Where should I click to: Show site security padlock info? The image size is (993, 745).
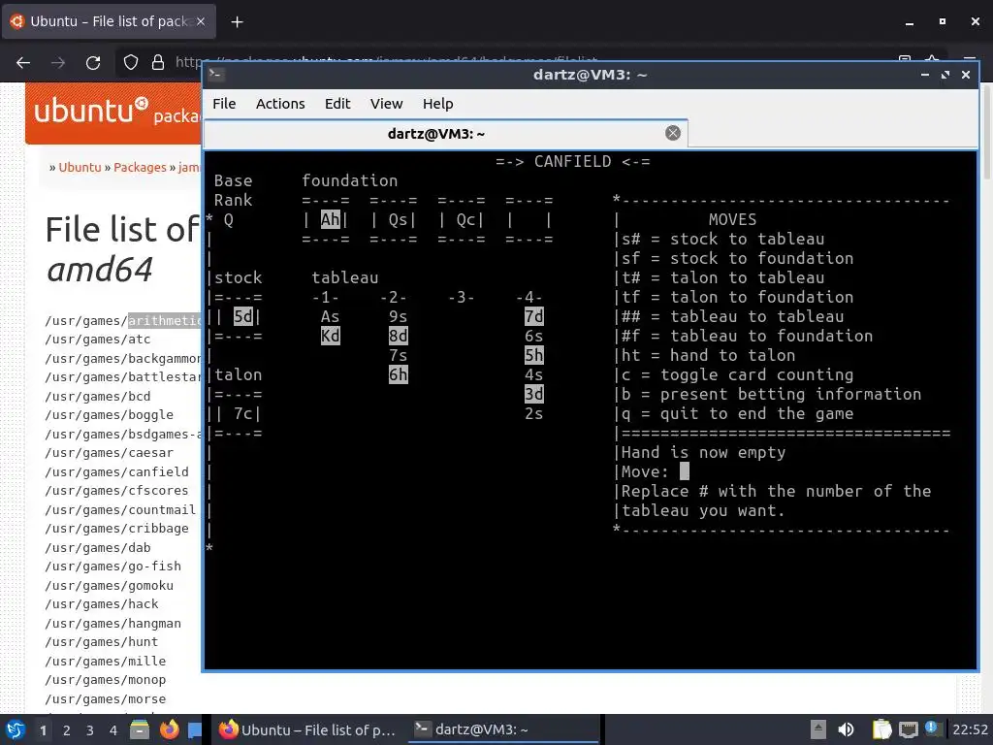[x=158, y=62]
